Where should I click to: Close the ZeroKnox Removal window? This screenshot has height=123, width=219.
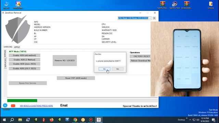155,13
